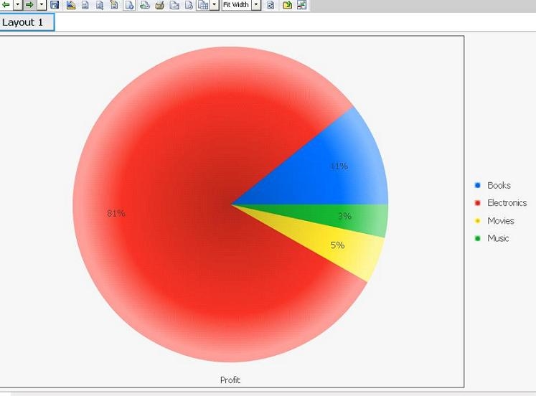Click the Movies legend label
Viewport: 536px width, 396px height.
pos(501,221)
